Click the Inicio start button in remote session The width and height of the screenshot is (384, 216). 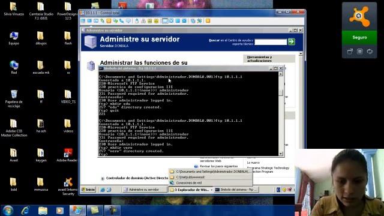pyautogui.click(x=88, y=190)
